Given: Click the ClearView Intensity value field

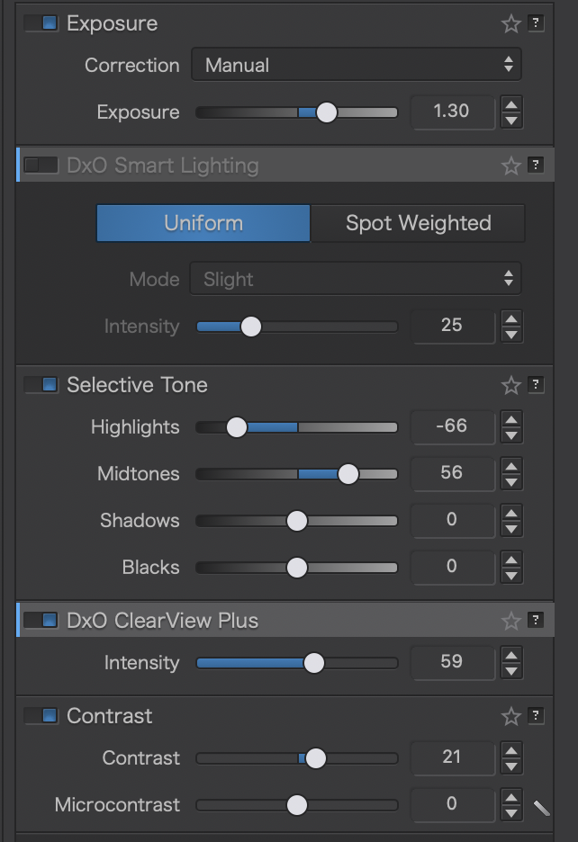Looking at the screenshot, I should coord(452,663).
